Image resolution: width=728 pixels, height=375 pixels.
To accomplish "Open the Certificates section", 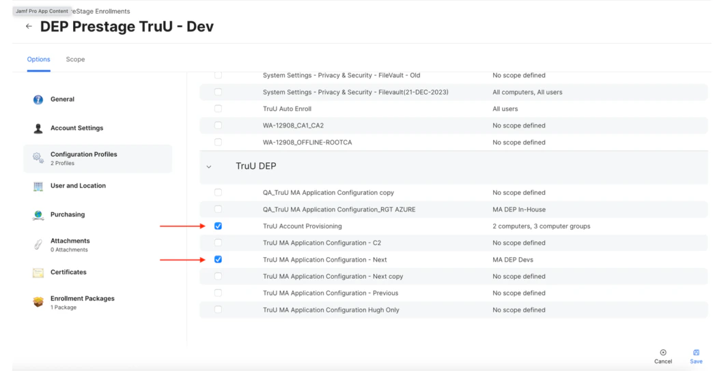I will [68, 272].
